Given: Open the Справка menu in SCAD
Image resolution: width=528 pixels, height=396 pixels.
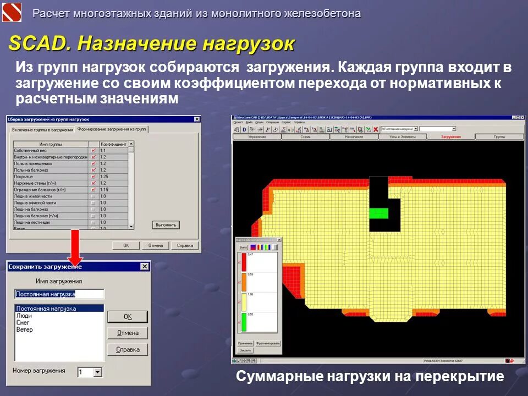Looking at the screenshot, I should point(299,122).
